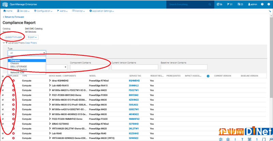The width and height of the screenshot is (273, 141).
Task: Click critical status icon for FX22-FC630-9MMHF42-Demo
Action: coord(13,119)
